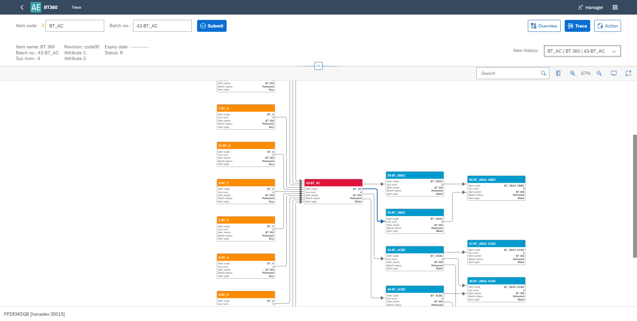This screenshot has height=321, width=637.
Task: Collapse the header panel using the up chevron
Action: tap(318, 66)
